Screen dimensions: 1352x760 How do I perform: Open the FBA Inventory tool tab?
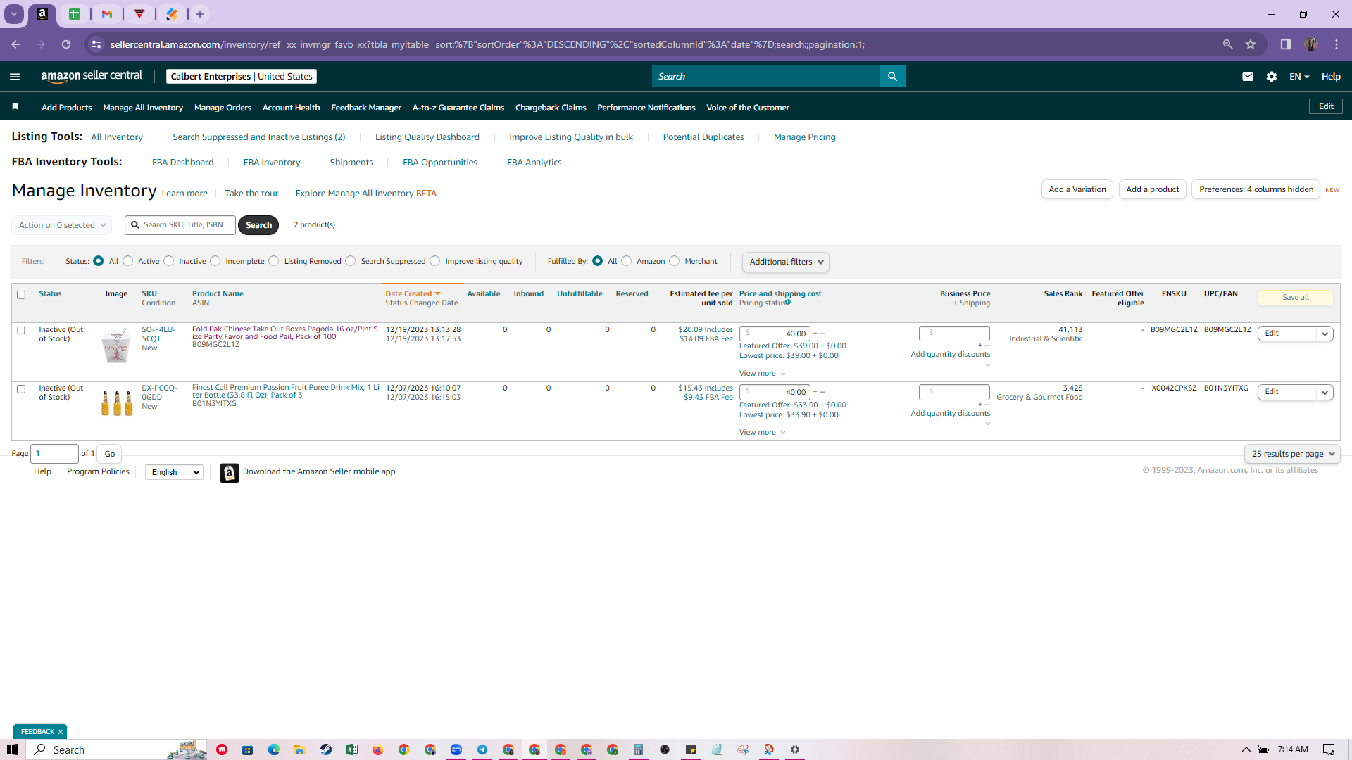coord(272,163)
